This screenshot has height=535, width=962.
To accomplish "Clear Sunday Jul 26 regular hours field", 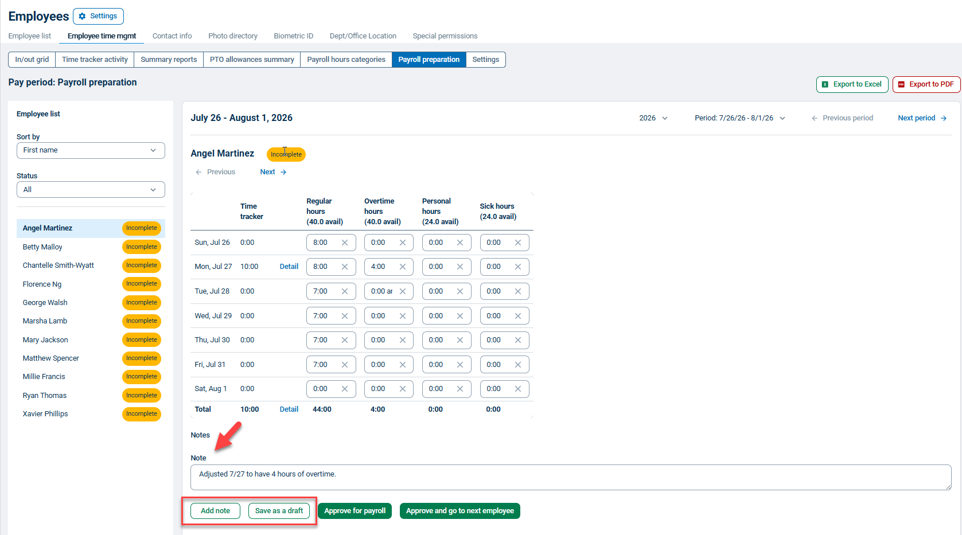I will [345, 243].
